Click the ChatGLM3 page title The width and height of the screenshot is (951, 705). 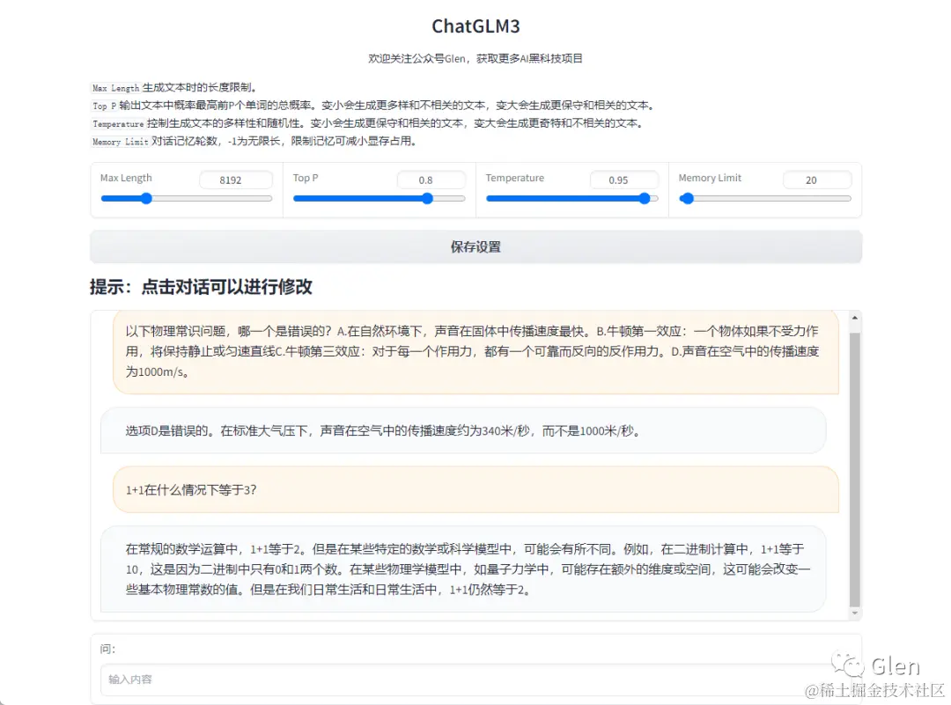tap(475, 26)
